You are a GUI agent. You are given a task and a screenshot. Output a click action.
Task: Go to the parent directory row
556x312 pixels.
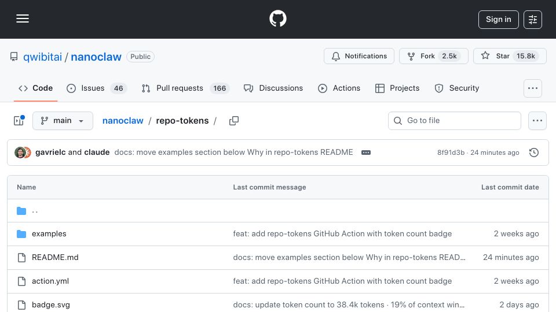point(278,211)
